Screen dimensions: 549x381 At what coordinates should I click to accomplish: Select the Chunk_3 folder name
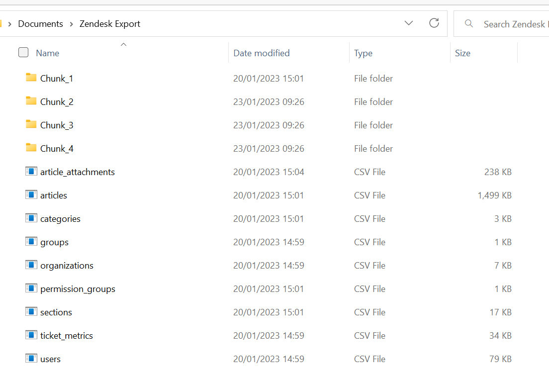[x=57, y=125]
